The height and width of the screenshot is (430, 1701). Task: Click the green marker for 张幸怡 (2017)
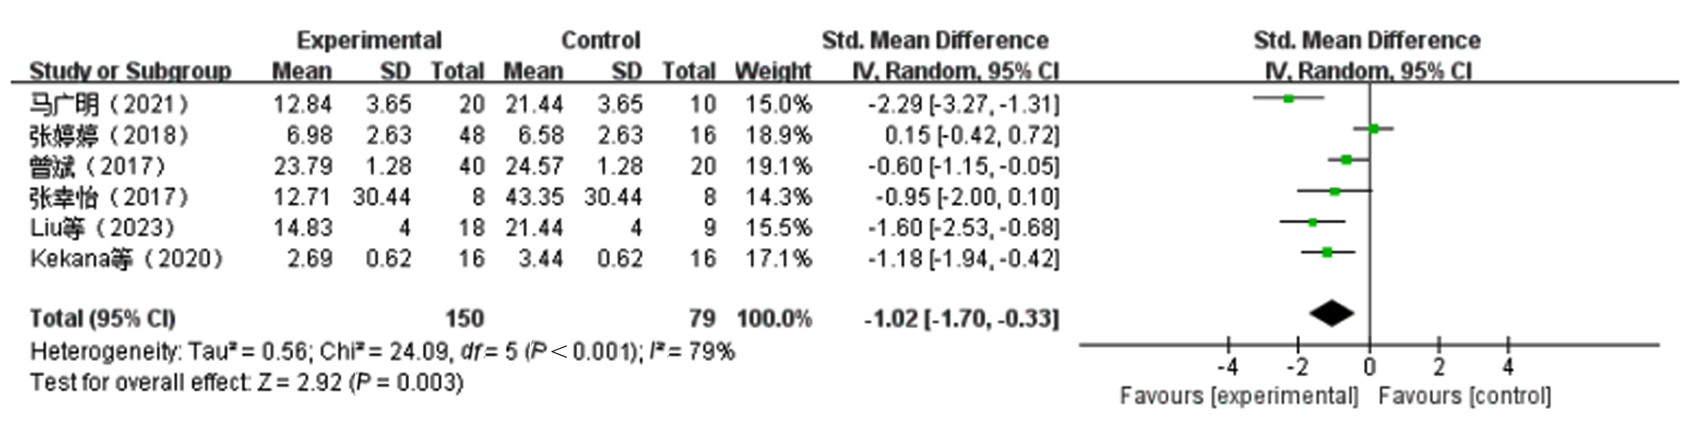pyautogui.click(x=1334, y=191)
